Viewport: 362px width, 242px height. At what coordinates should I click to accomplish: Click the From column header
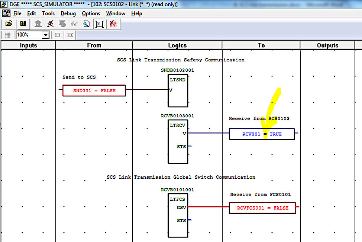pyautogui.click(x=94, y=45)
